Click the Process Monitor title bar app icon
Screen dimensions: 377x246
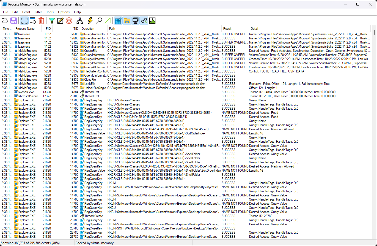pyautogui.click(x=5, y=4)
